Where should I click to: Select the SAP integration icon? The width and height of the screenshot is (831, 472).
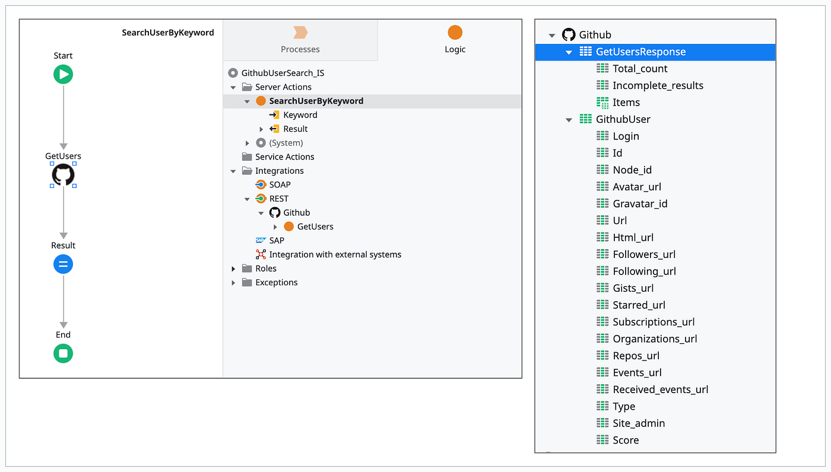(261, 240)
